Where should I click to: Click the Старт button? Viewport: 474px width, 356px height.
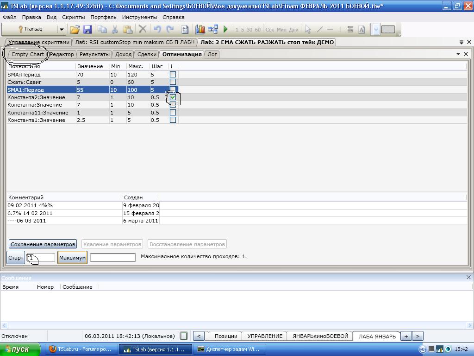click(x=16, y=258)
